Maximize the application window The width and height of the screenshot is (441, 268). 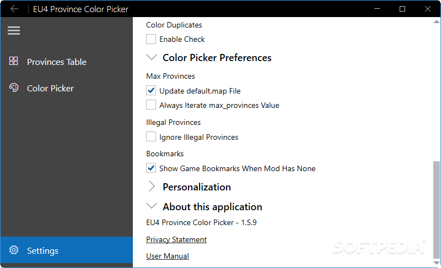402,9
